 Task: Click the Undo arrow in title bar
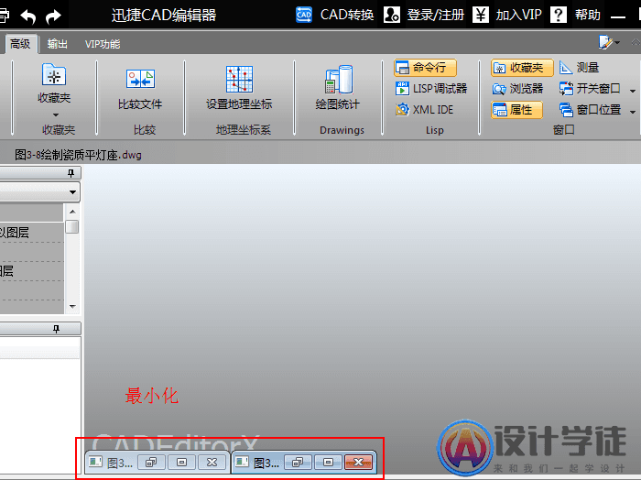(28, 16)
